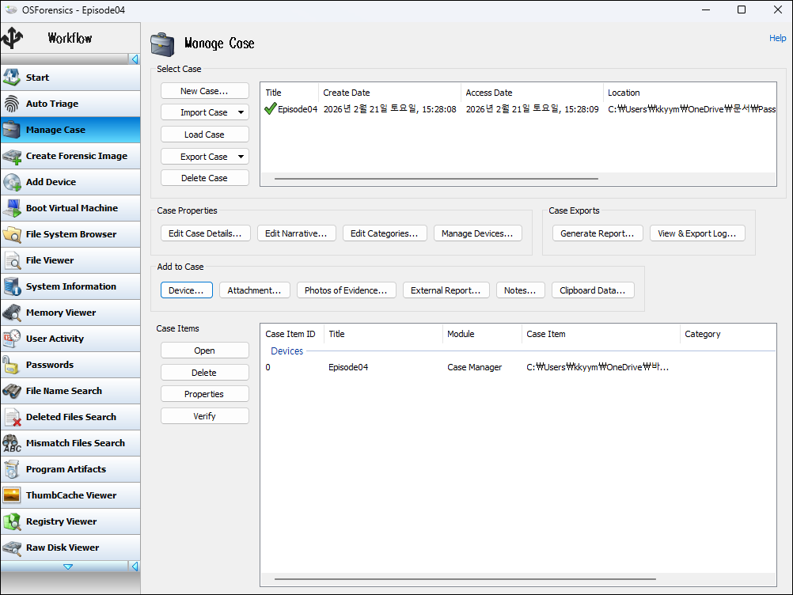793x595 pixels.
Task: Click the Passwords padlock icon
Action: pyautogui.click(x=12, y=365)
